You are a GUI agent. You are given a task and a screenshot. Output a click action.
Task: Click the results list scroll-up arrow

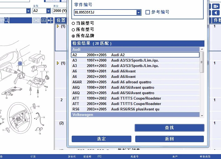coord(202,49)
